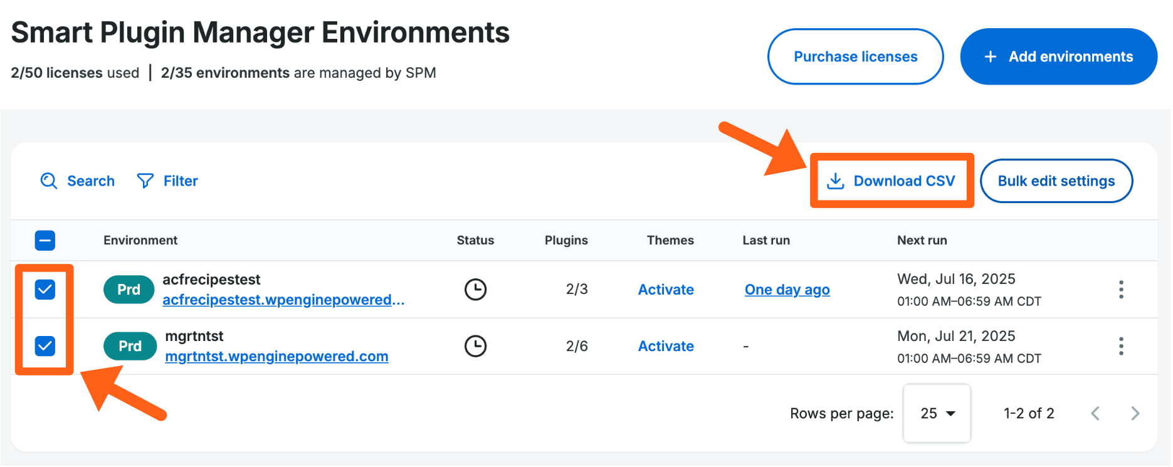
Task: Open Bulk edit settings
Action: (1056, 181)
